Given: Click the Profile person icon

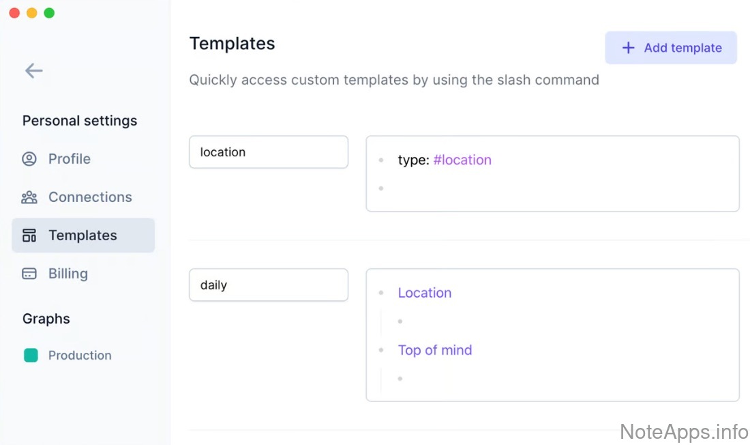Looking at the screenshot, I should coord(29,159).
